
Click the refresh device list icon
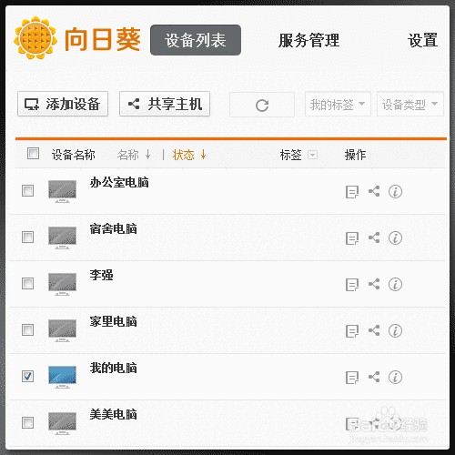tap(262, 105)
